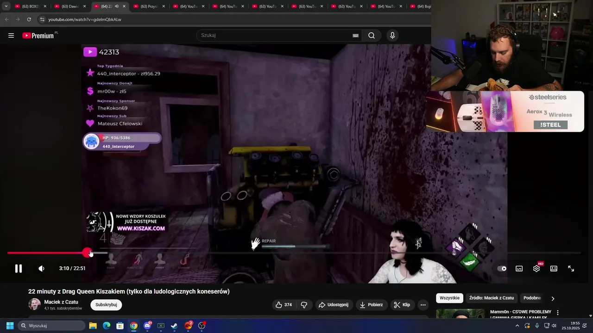Open the on-screen keyboard in the search box
The width and height of the screenshot is (593, 333).
click(355, 36)
